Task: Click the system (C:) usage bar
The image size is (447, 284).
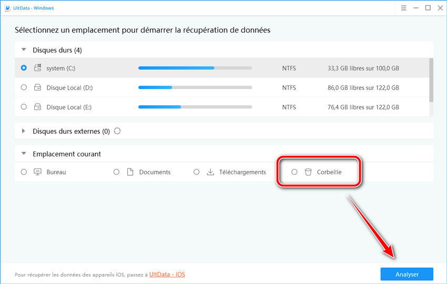Action: (195, 68)
